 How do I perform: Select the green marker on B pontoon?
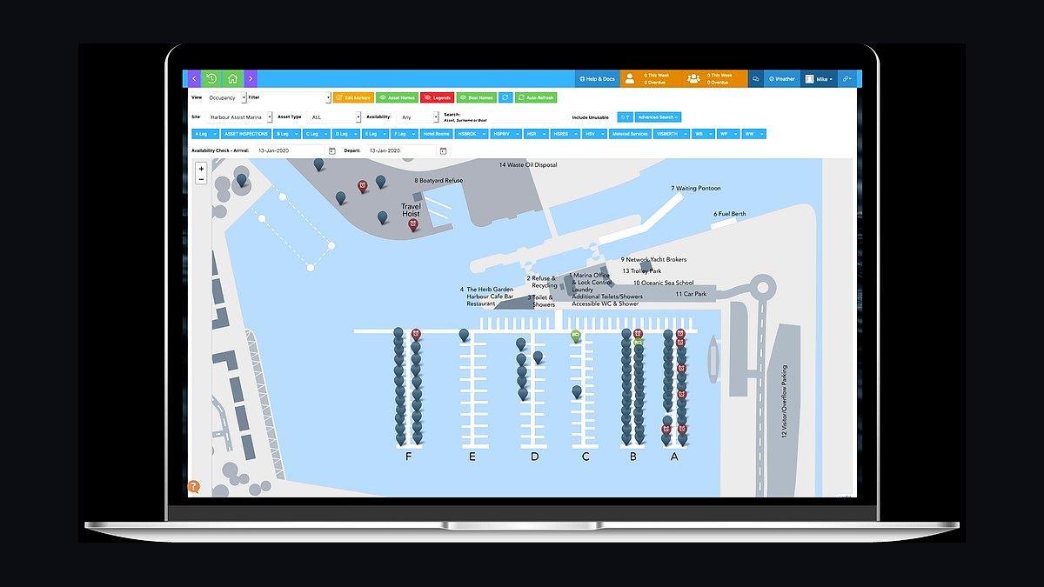click(639, 342)
